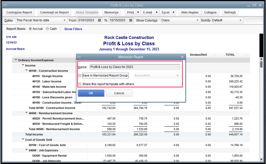Enable Save in Memorized Report Group
Screen dimensions: 266x164
tap(80, 76)
